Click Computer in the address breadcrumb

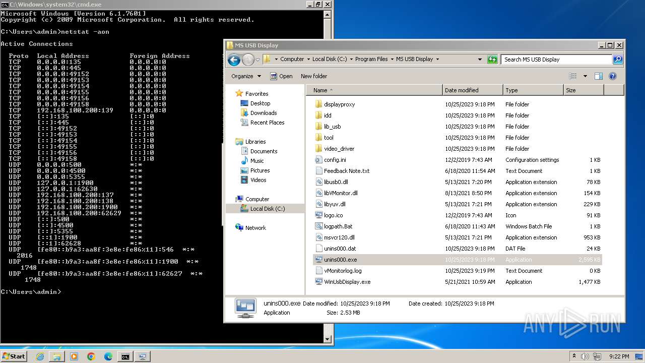(x=292, y=59)
